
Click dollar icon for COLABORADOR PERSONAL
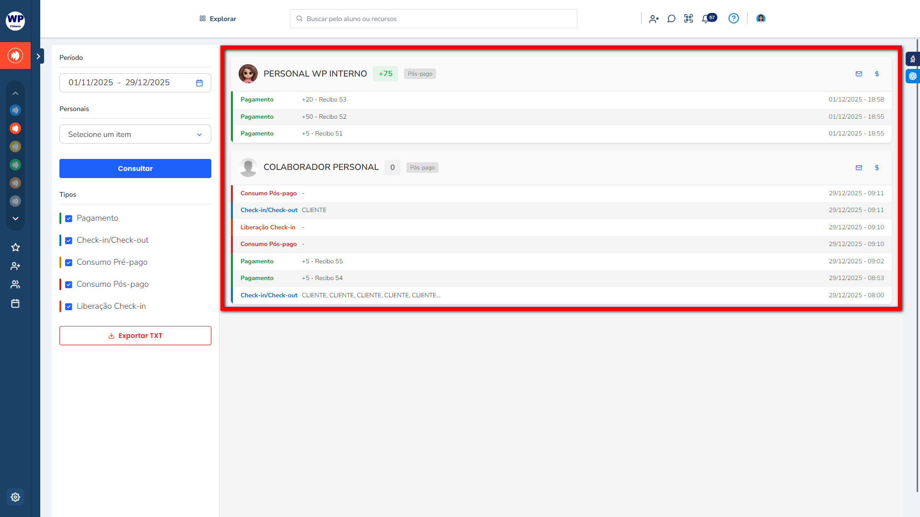pos(877,168)
